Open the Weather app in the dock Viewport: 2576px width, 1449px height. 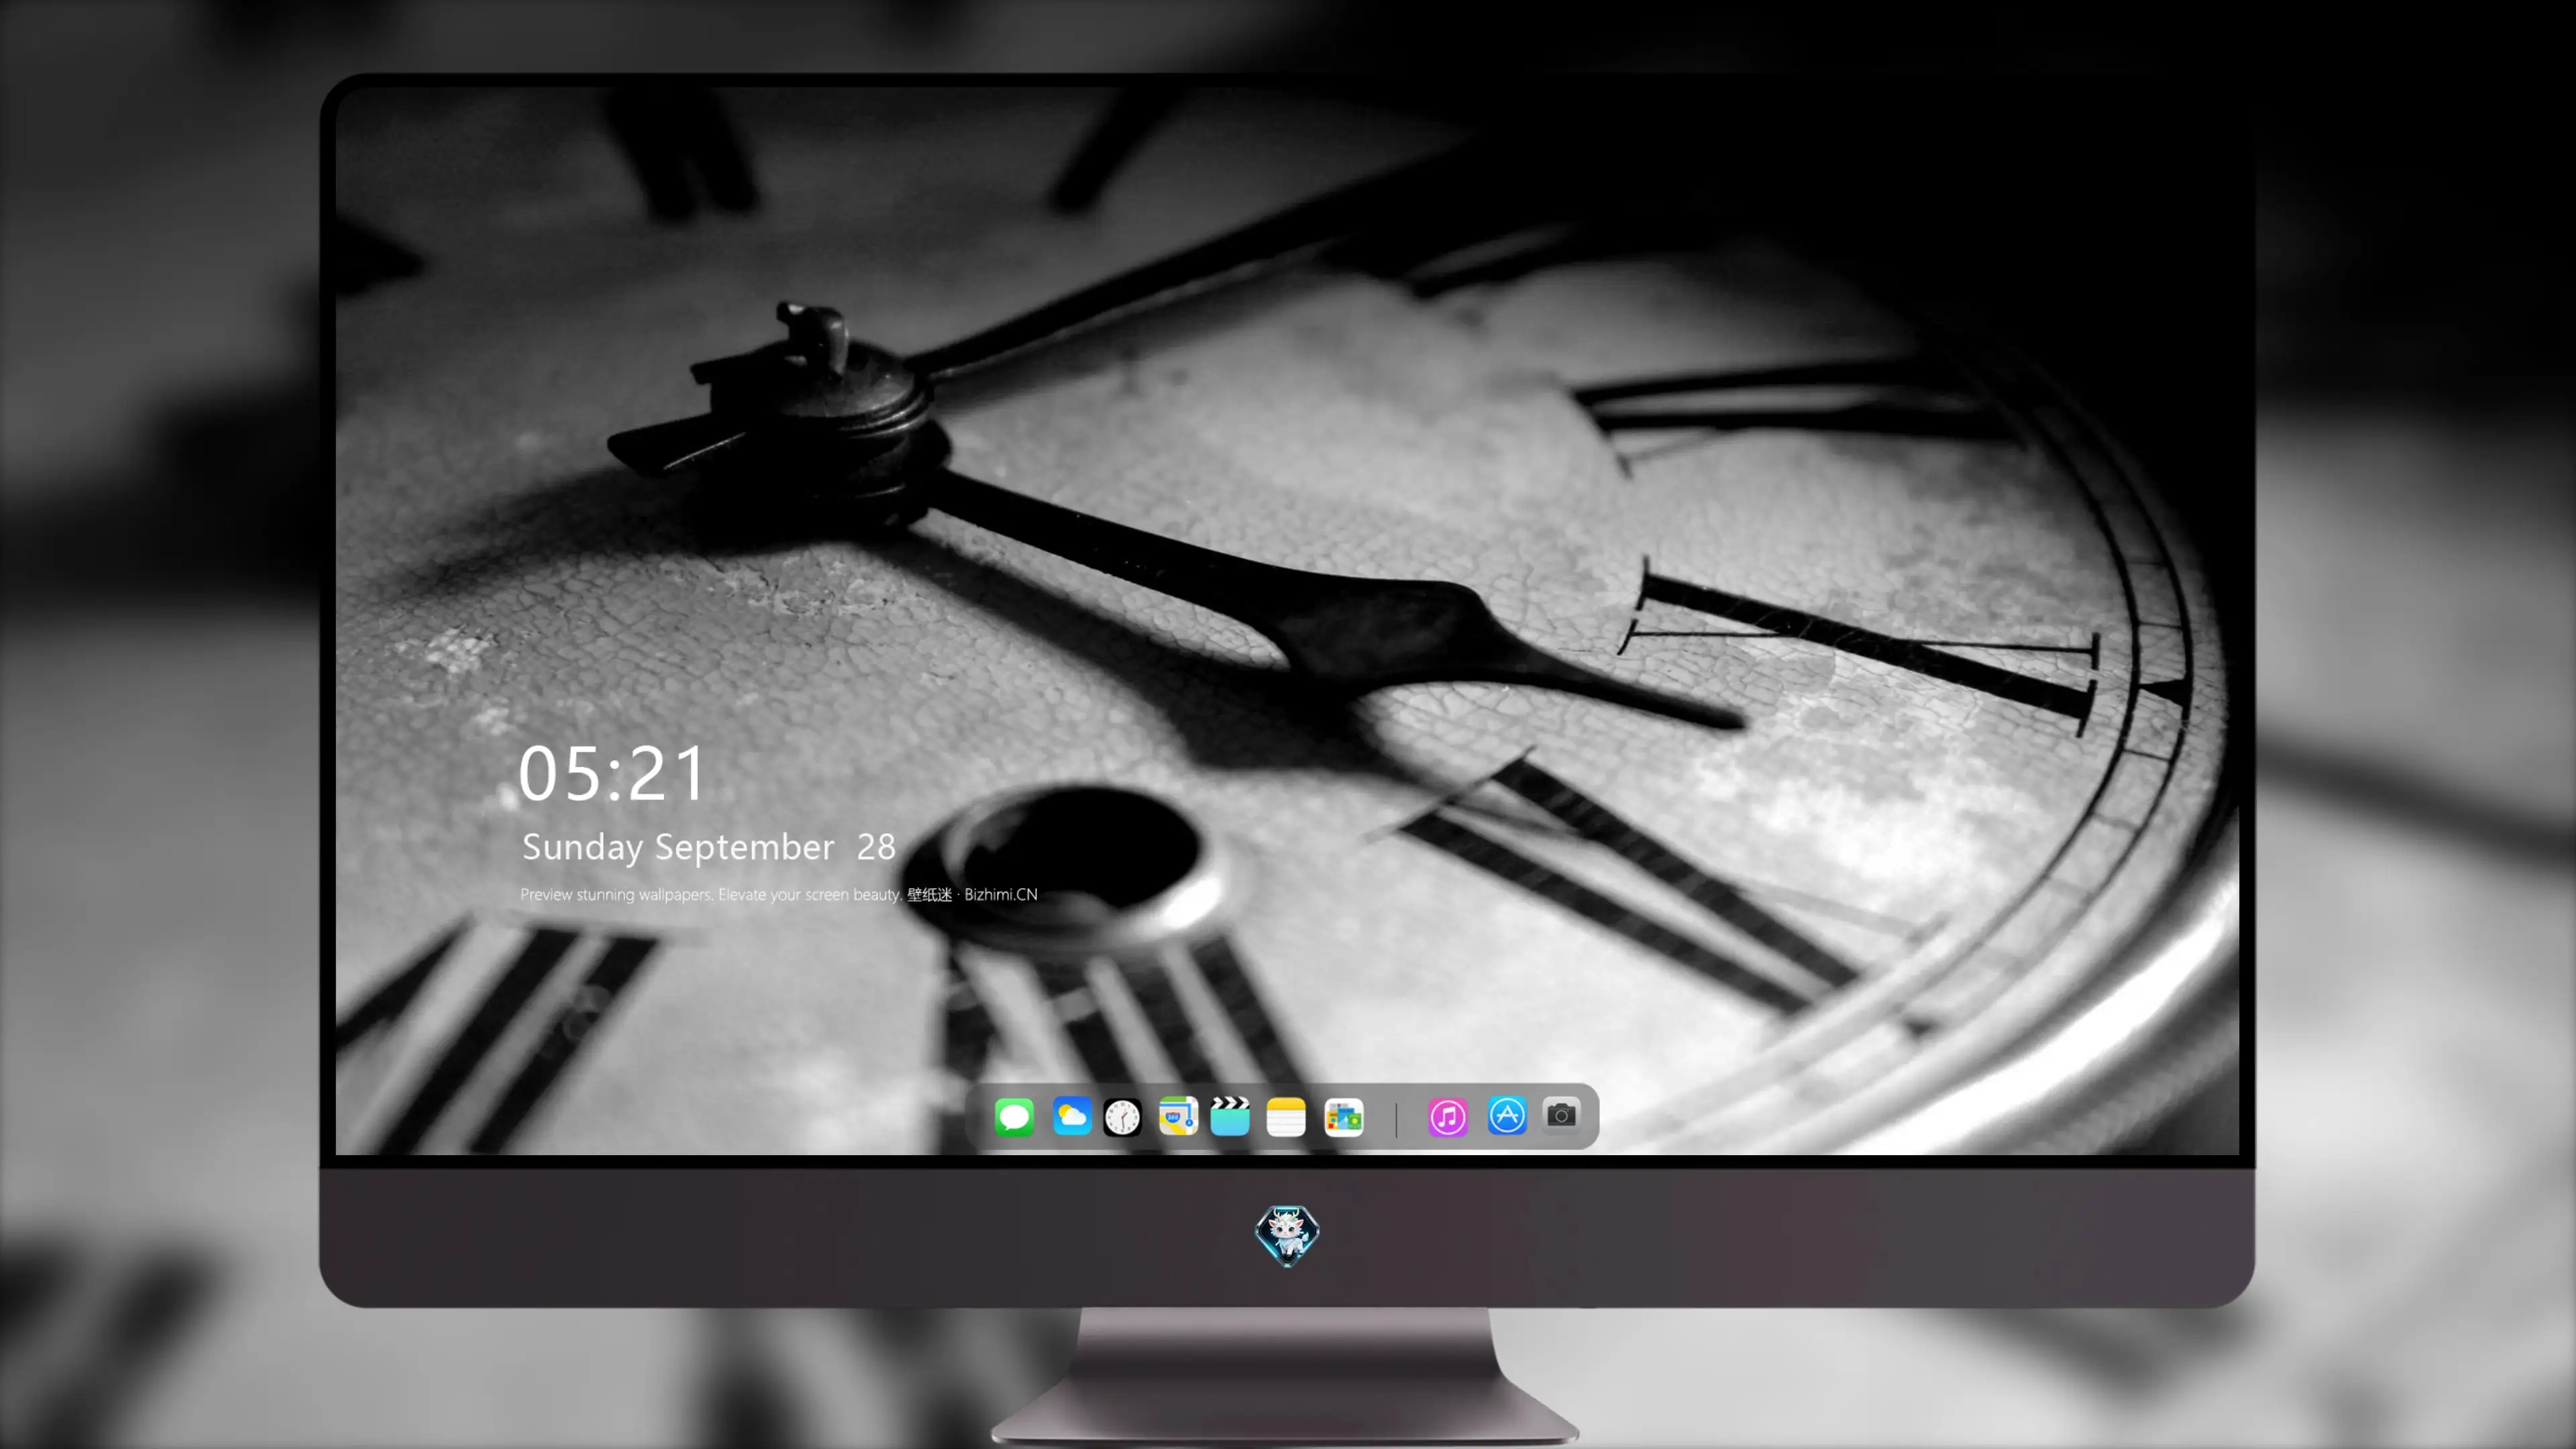pos(1072,1116)
